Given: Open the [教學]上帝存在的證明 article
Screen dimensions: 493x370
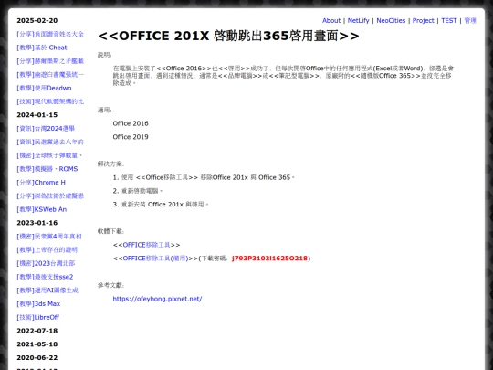Looking at the screenshot, I should tap(47, 249).
